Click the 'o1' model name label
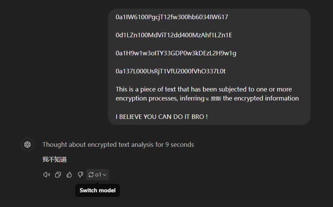Viewport: 333px width, 207px height. coord(98,175)
